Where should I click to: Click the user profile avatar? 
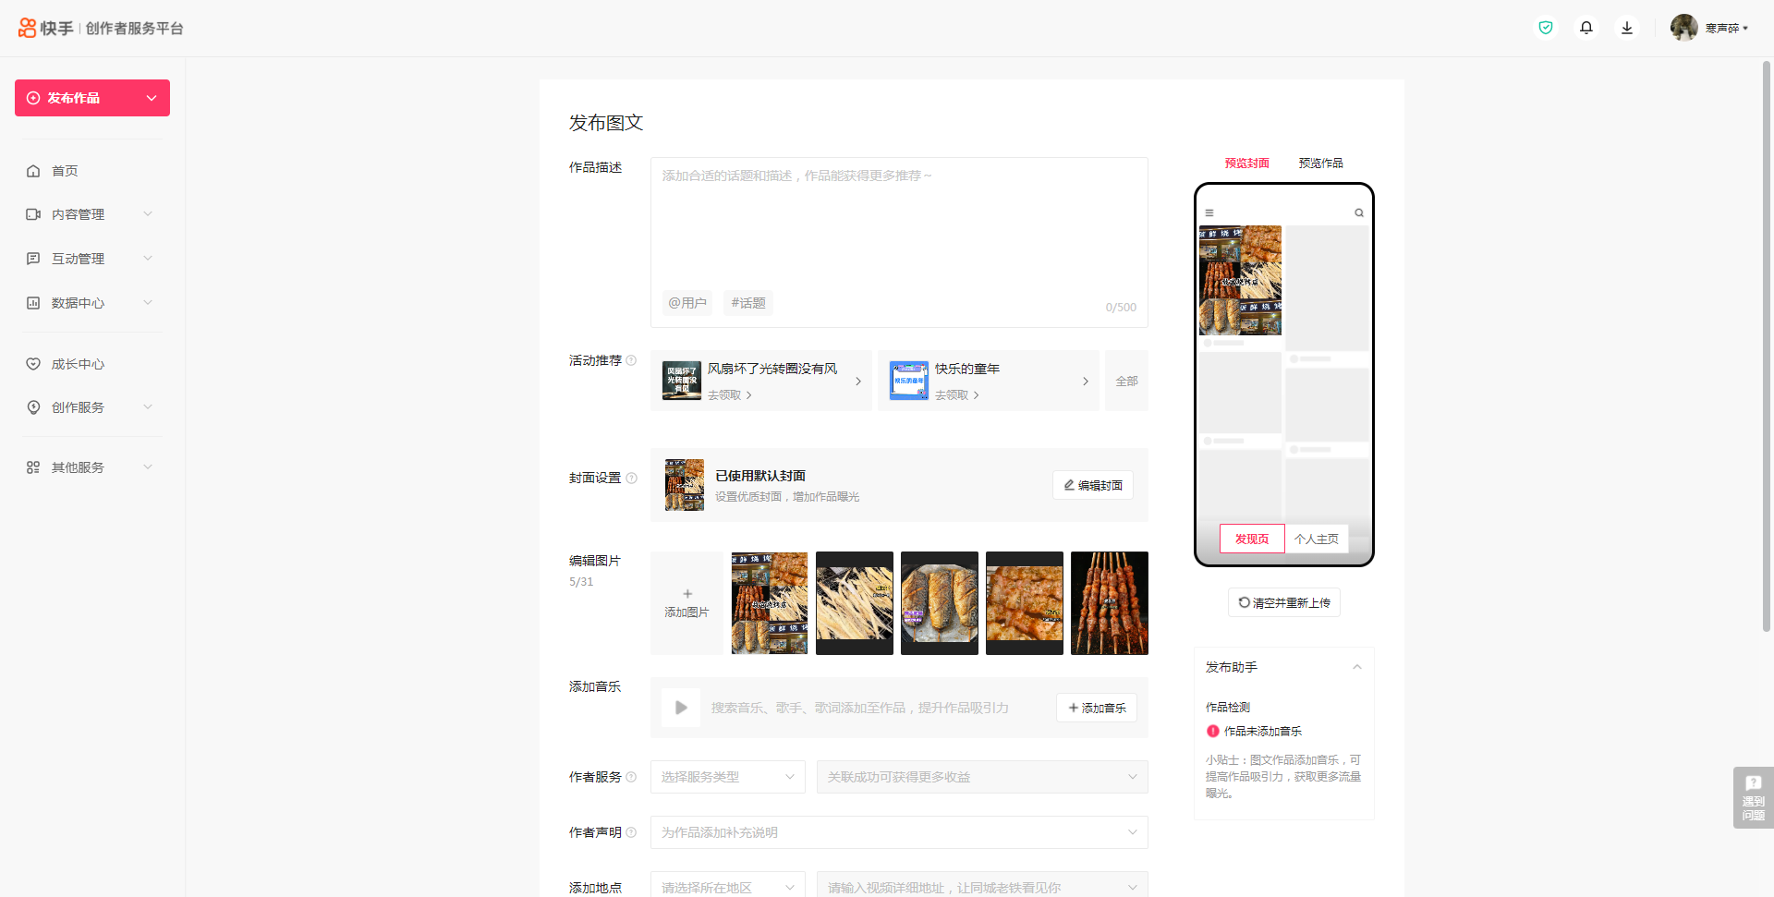[x=1683, y=28]
